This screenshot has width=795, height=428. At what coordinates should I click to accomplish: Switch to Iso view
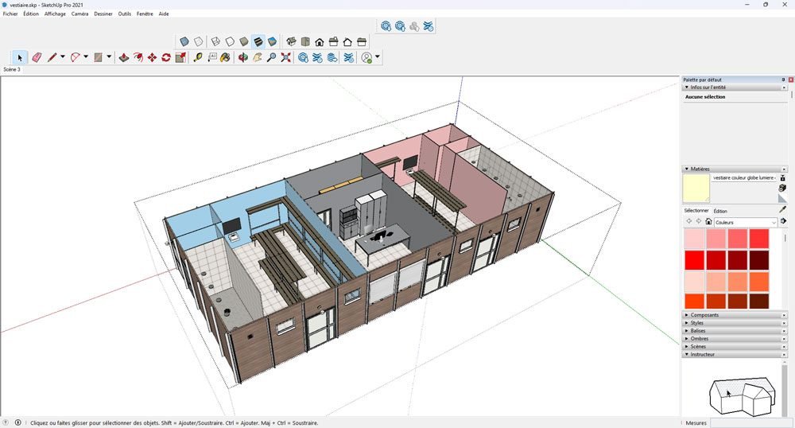click(291, 41)
